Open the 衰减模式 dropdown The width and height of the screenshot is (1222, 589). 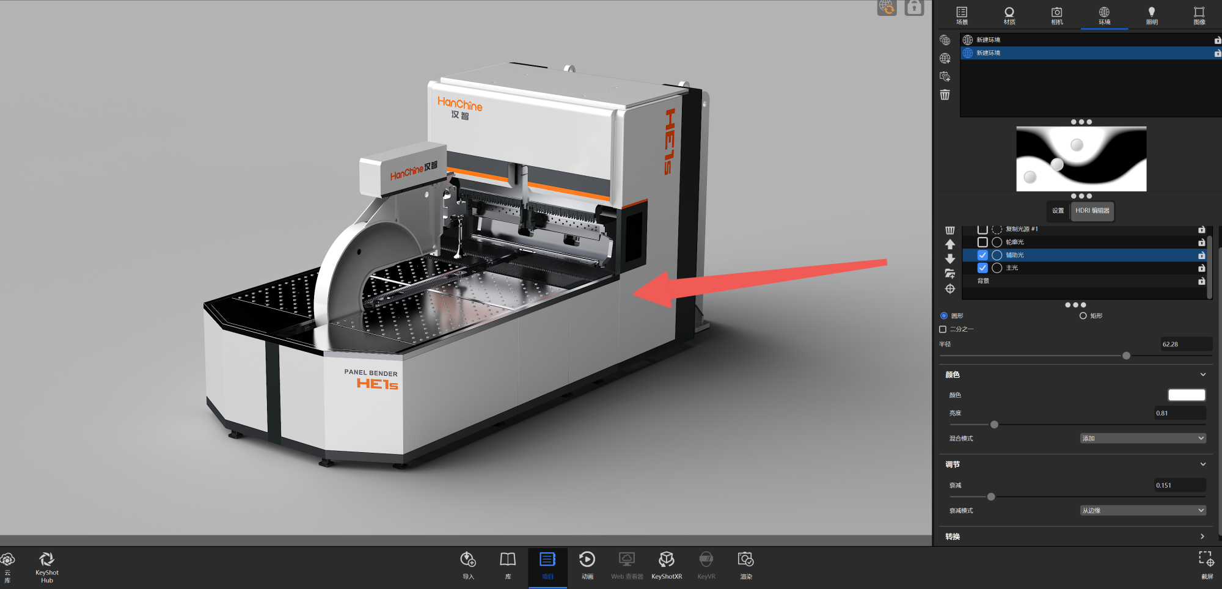1143,510
